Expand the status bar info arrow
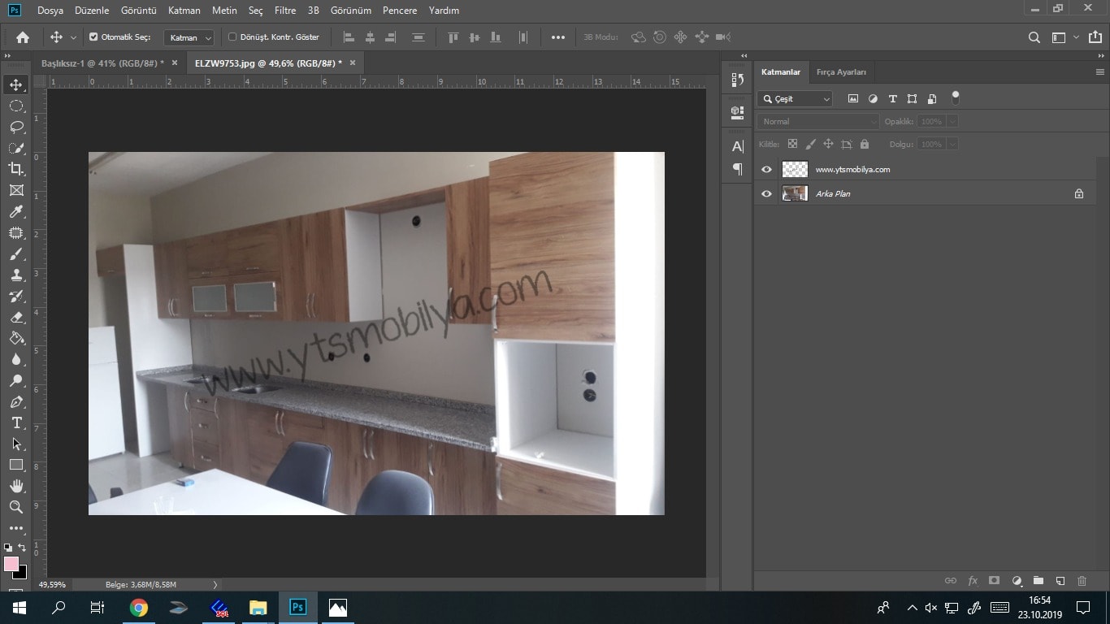The image size is (1110, 624). coord(215,584)
